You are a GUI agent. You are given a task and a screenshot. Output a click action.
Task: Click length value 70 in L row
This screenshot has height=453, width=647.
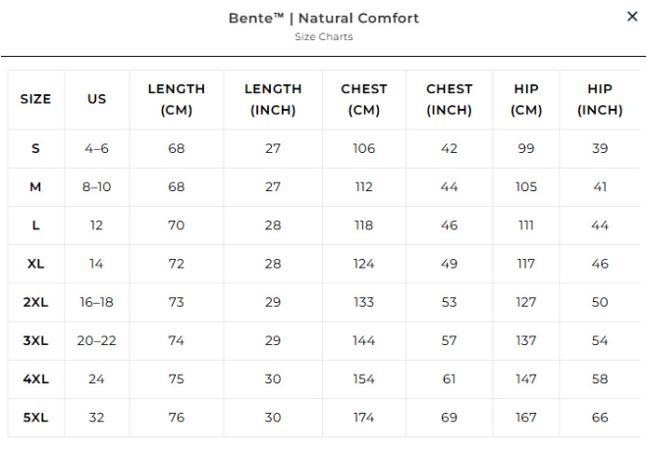pos(176,226)
